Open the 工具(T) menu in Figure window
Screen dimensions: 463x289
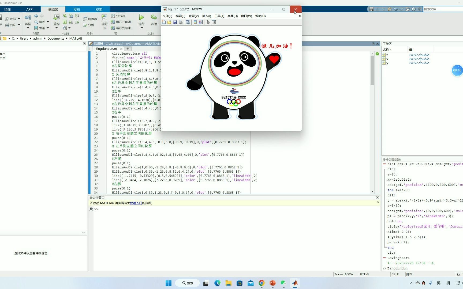219,16
